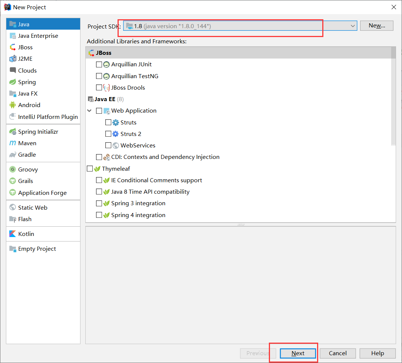Tick the JBoss Drools checkbox
This screenshot has width=402, height=363.
(x=99, y=87)
